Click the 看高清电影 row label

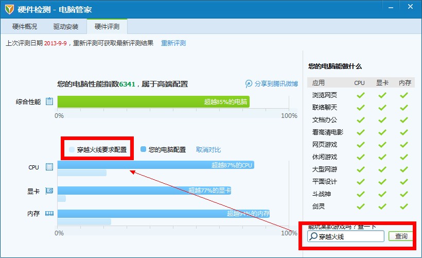pyautogui.click(x=328, y=132)
